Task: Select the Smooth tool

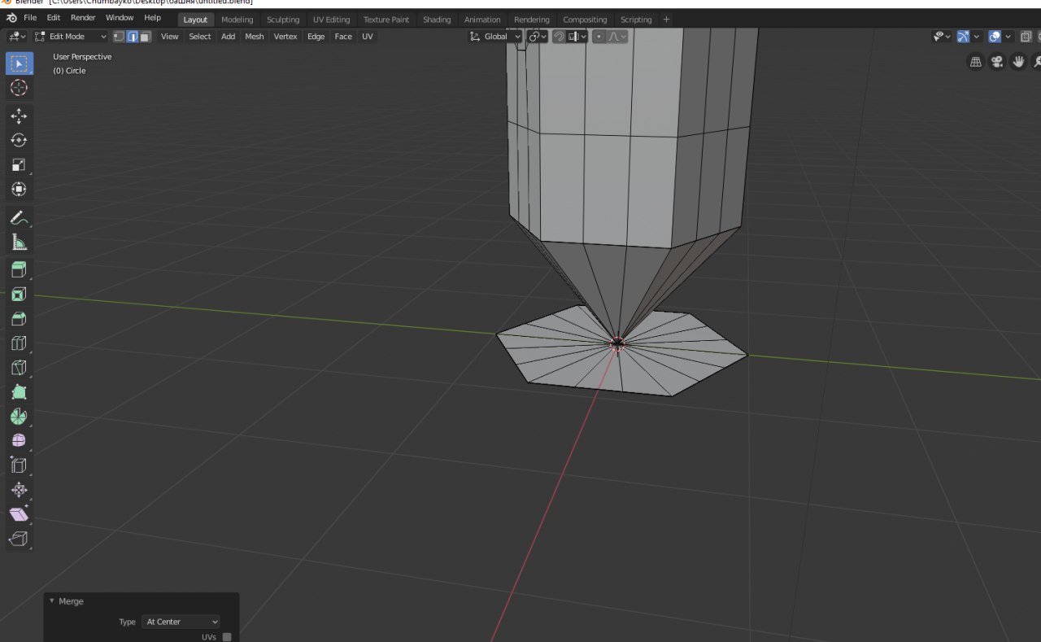Action: [19, 441]
